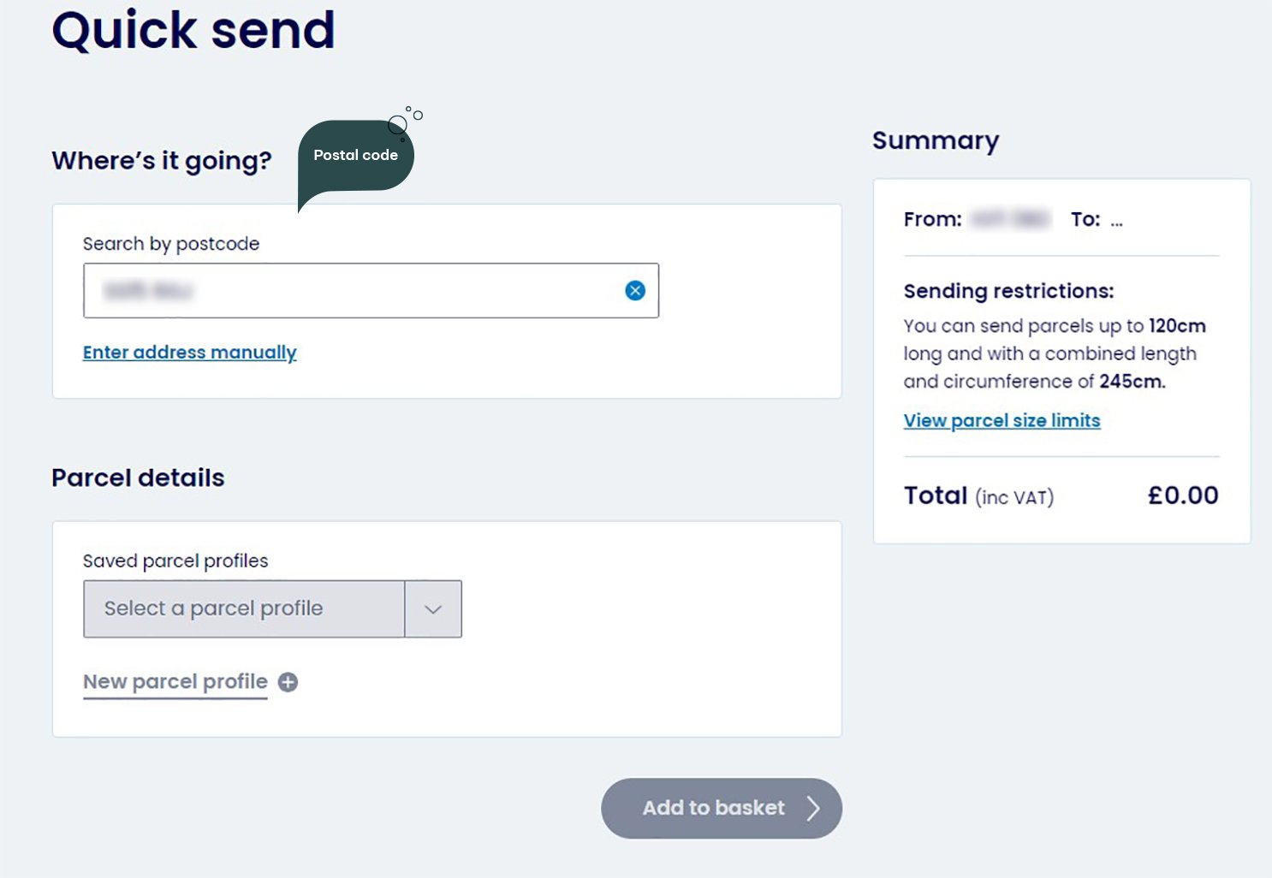Select the Where's it going? heading
The image size is (1272, 878).
(x=161, y=161)
